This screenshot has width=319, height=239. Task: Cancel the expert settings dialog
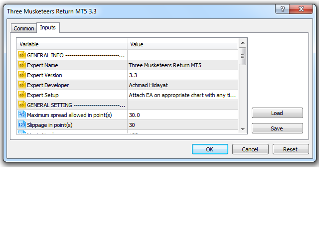pos(250,149)
